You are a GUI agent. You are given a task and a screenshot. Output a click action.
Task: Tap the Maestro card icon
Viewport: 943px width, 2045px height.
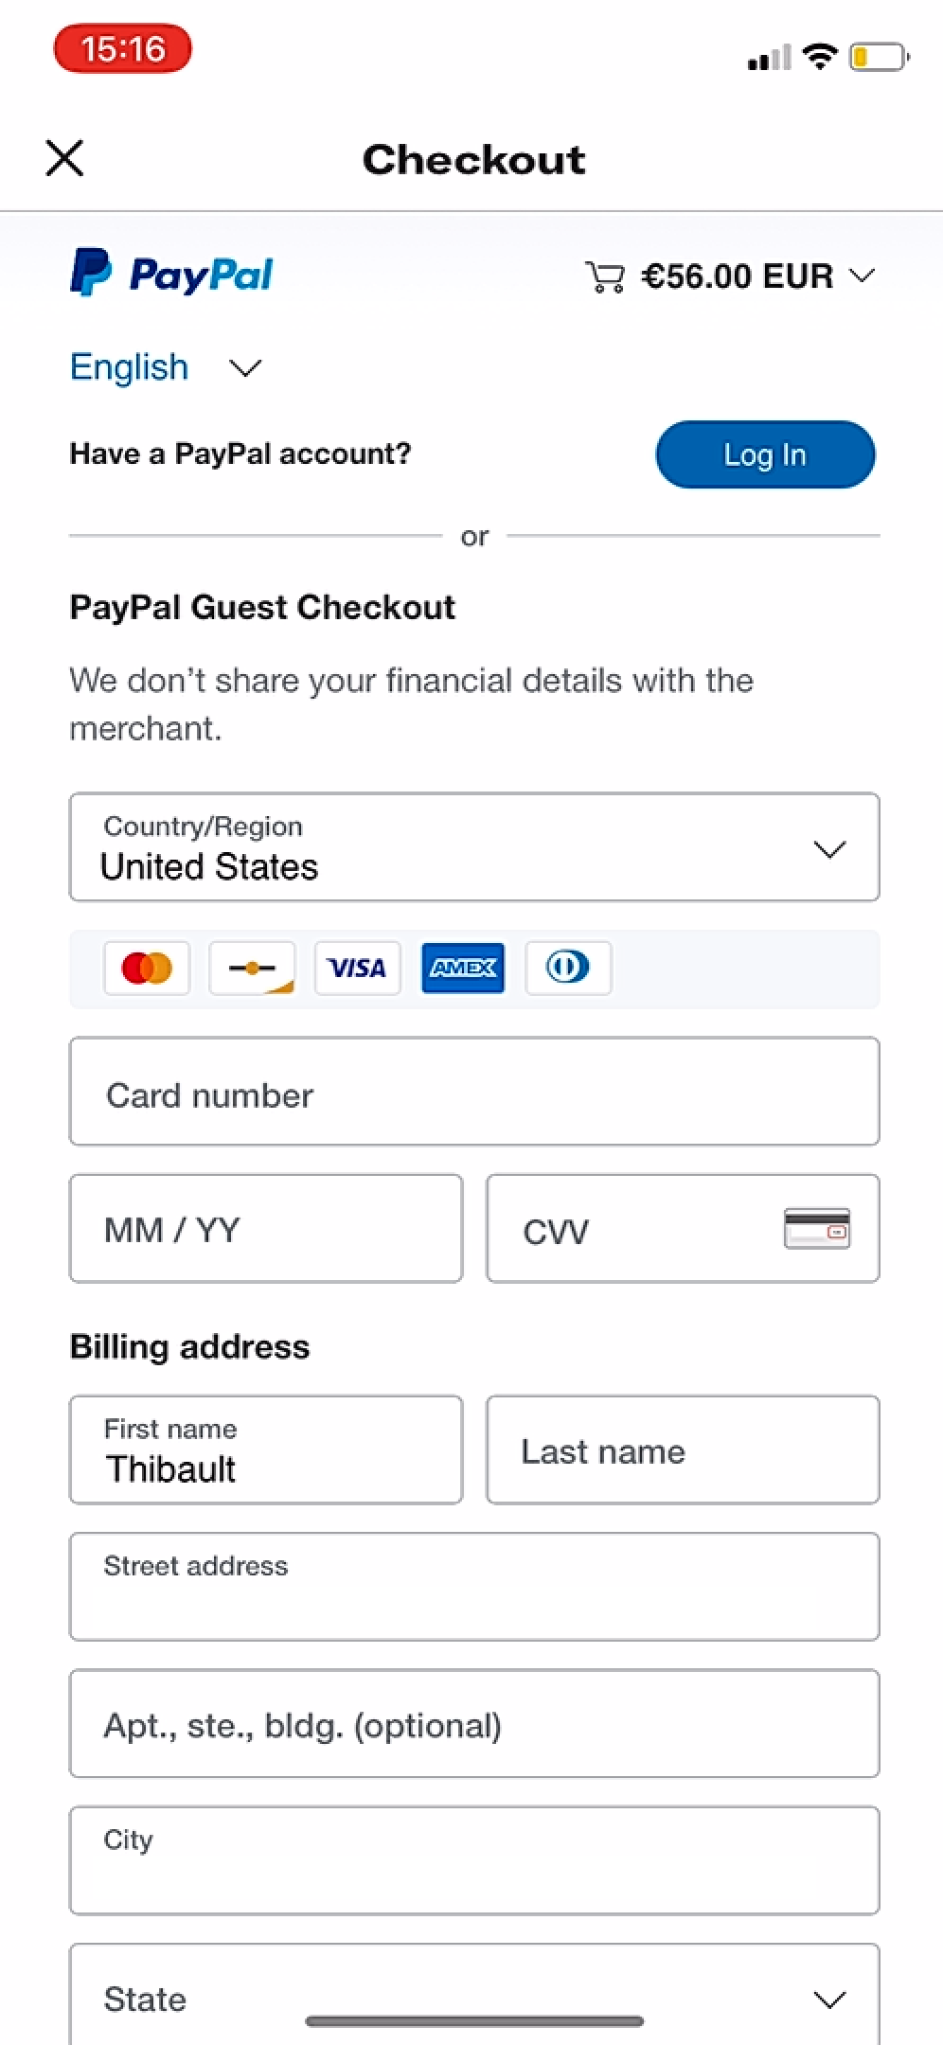click(x=252, y=968)
